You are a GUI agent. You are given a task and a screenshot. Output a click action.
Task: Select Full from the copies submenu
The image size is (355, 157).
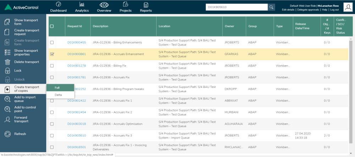tap(60, 88)
